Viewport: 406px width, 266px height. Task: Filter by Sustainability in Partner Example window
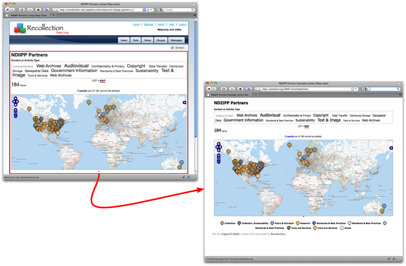point(305,120)
